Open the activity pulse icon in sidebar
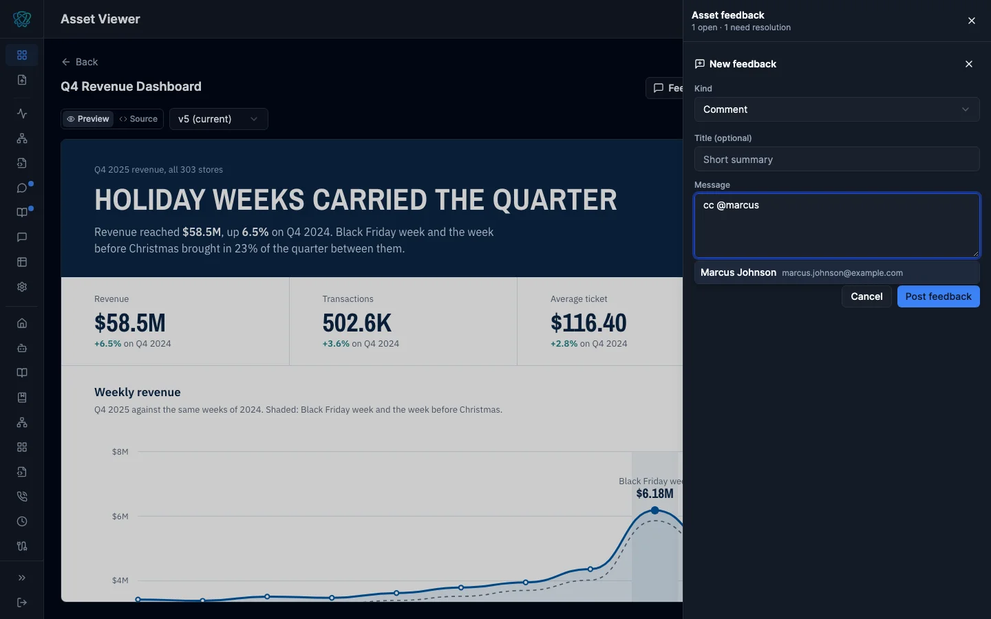Screen dimensions: 991x619 (x=22, y=113)
